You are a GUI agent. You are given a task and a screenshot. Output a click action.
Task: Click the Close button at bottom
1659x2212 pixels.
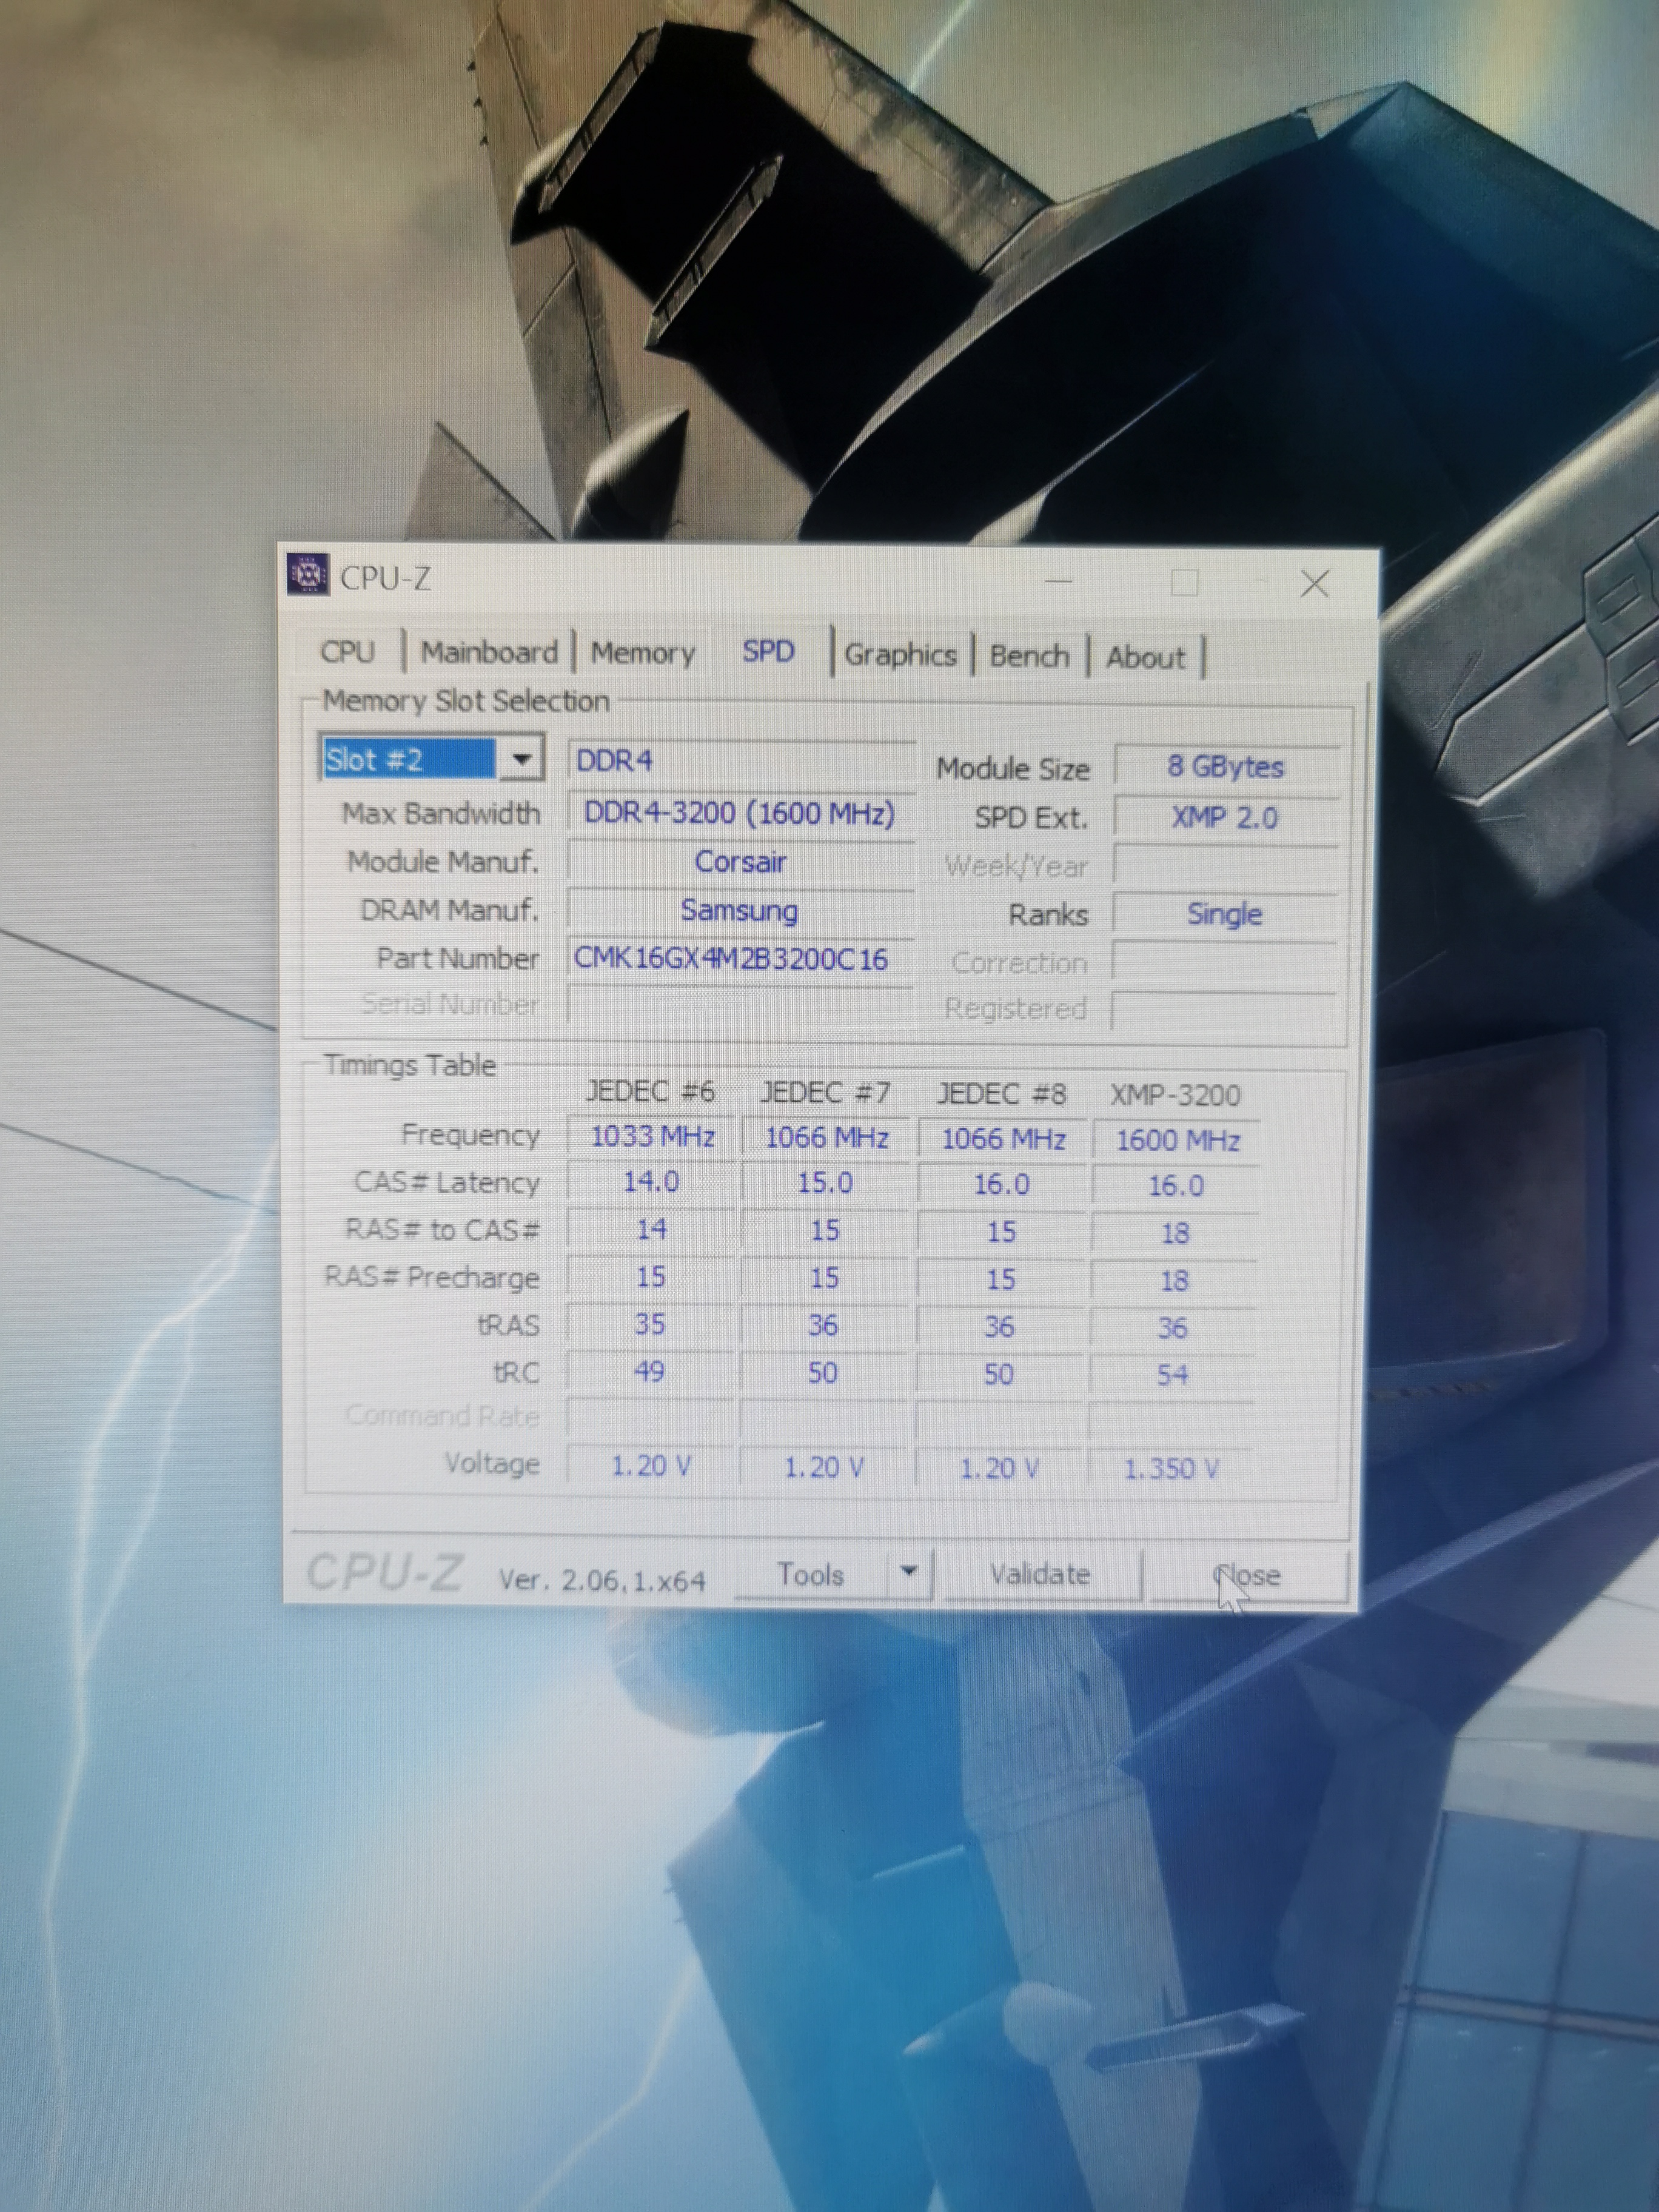[x=1247, y=1575]
